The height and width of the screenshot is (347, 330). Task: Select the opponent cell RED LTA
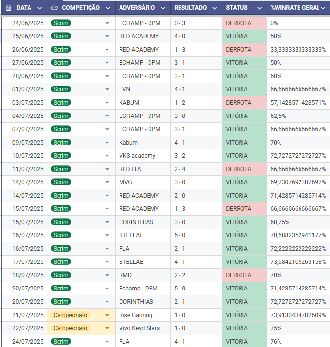[x=143, y=169]
